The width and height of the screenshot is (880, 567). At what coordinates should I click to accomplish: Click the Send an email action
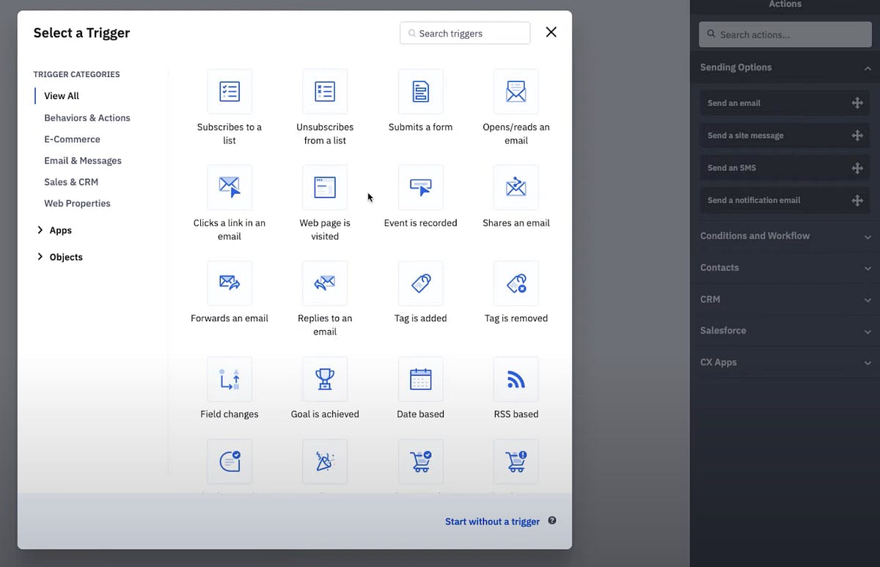point(785,103)
